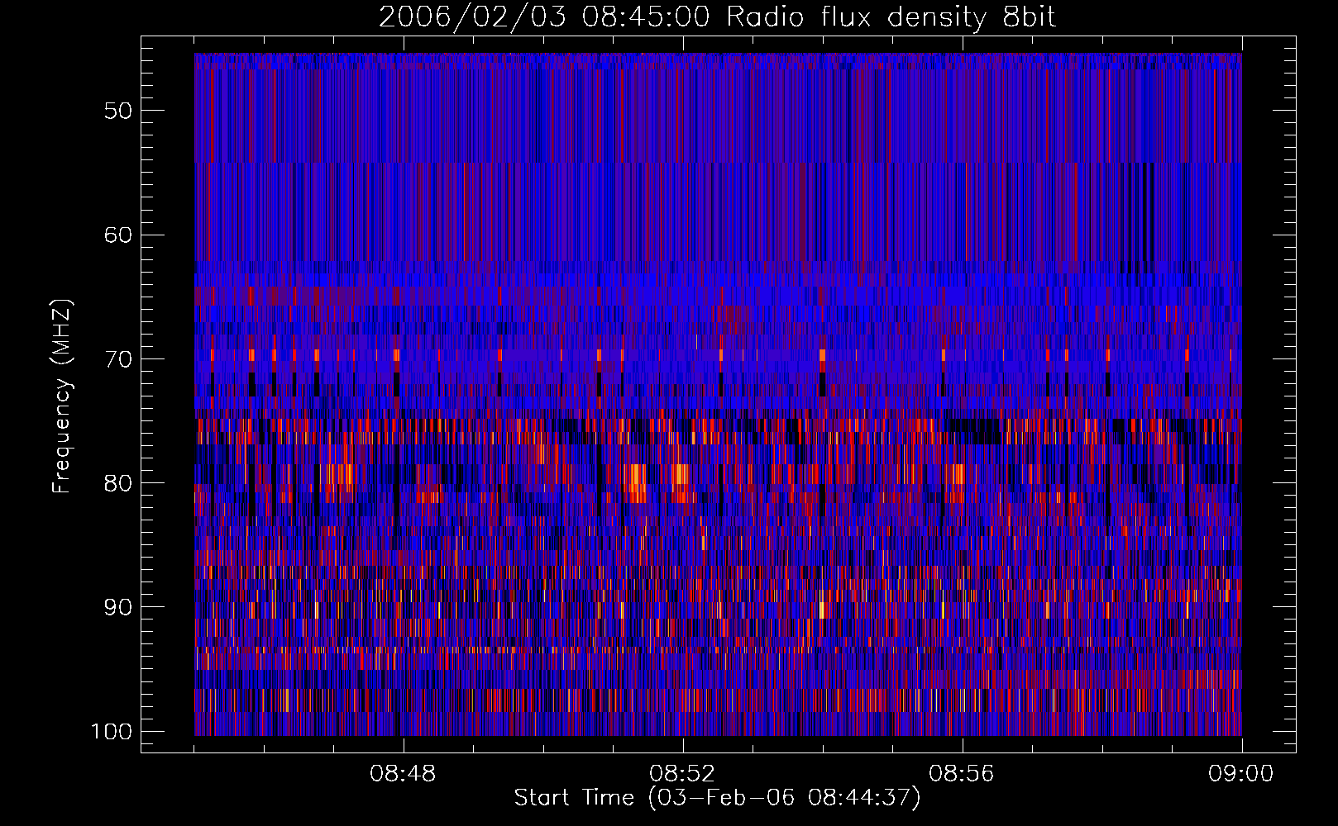Select the 90 frequency tick label
Screen dimensions: 1338x826
[118, 607]
